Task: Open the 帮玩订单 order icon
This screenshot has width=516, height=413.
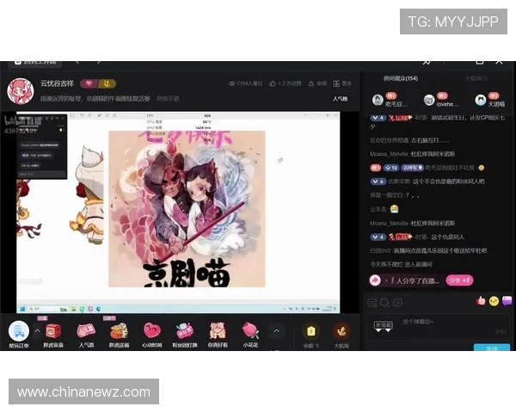Action: (x=19, y=330)
